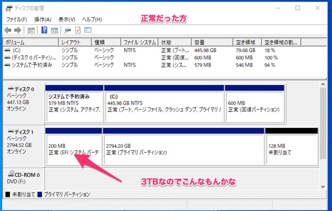The image size is (332, 211).
Task: Open the 表示(V) menu
Action: (x=67, y=19)
